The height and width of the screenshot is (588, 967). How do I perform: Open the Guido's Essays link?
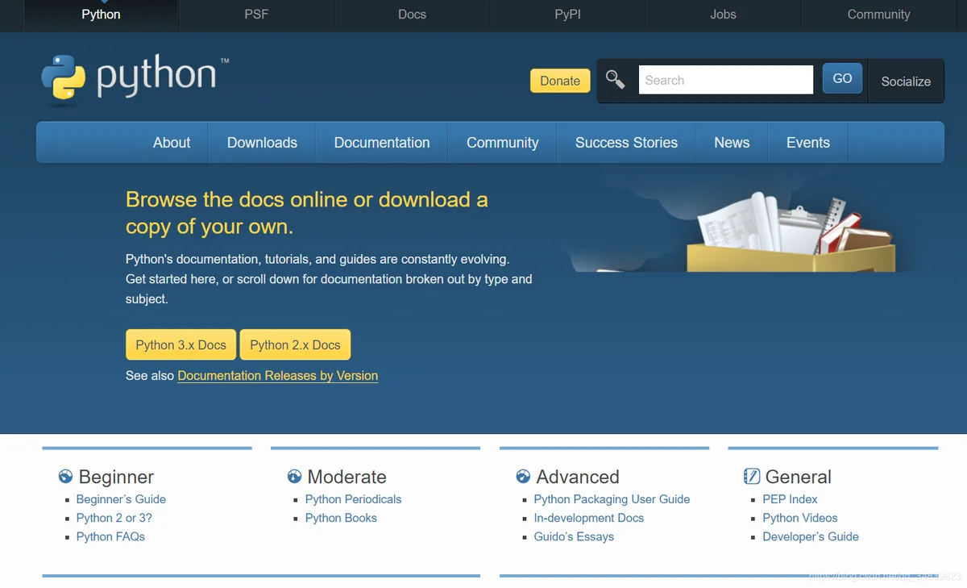574,536
